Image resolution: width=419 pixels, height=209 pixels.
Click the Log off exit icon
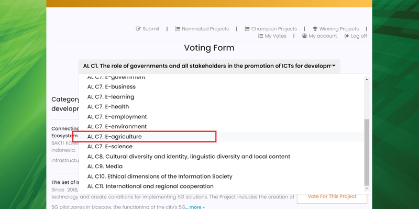click(347, 36)
